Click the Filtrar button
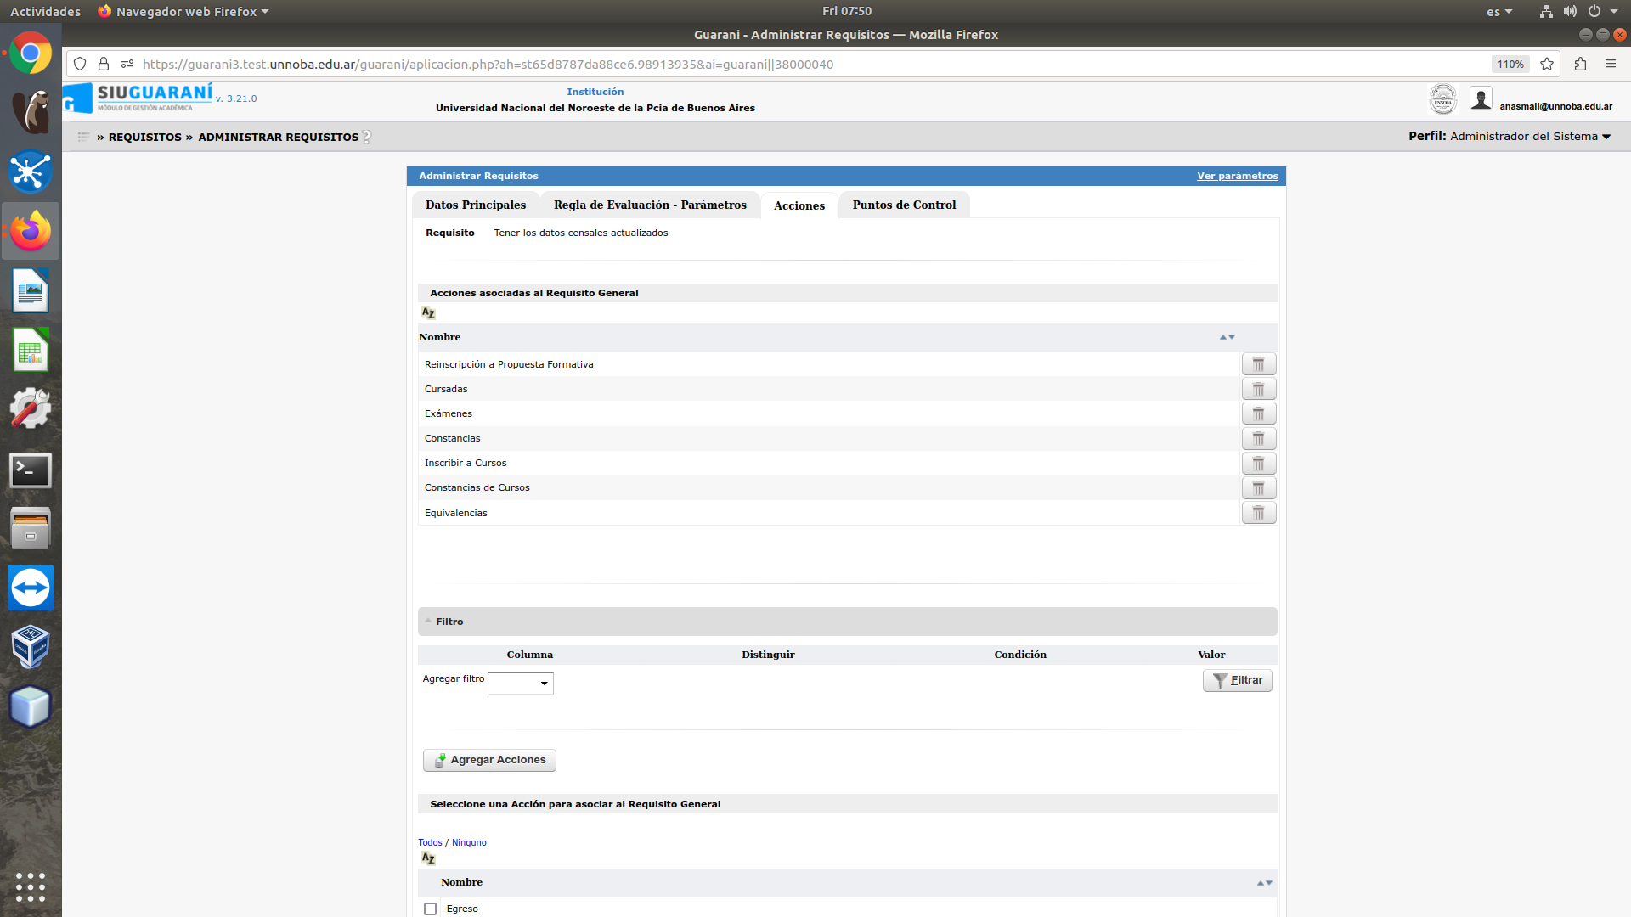 pos(1237,680)
